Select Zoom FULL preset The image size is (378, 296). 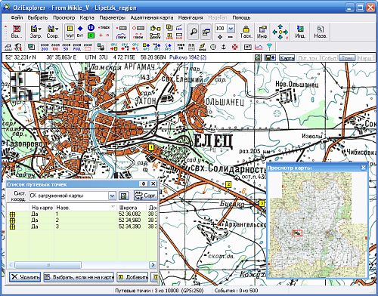77,47
